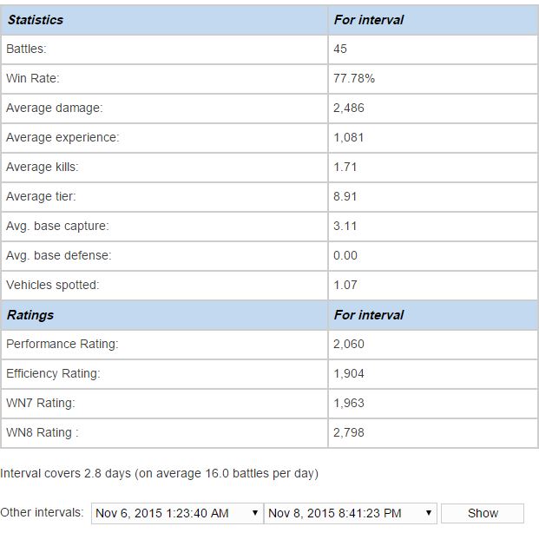The image size is (539, 533).
Task: Select the Win Rate value 77.78%
Action: [x=354, y=78]
